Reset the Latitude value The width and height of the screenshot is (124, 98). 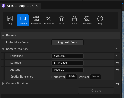(x=118, y=63)
